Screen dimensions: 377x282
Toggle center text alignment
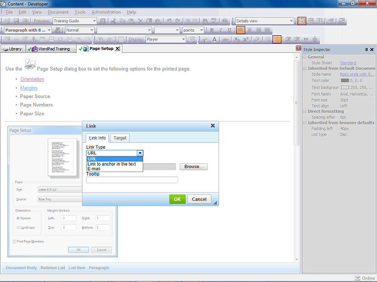(250, 30)
